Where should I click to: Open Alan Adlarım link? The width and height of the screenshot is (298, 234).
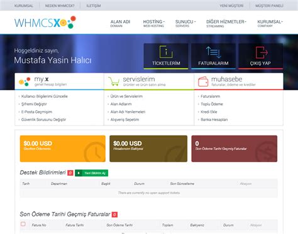point(121,104)
